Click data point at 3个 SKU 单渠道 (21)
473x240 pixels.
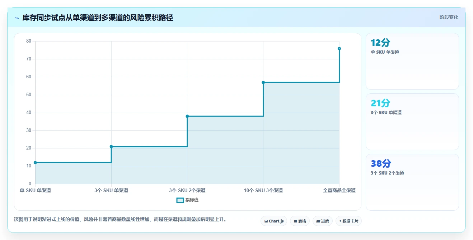(x=111, y=147)
